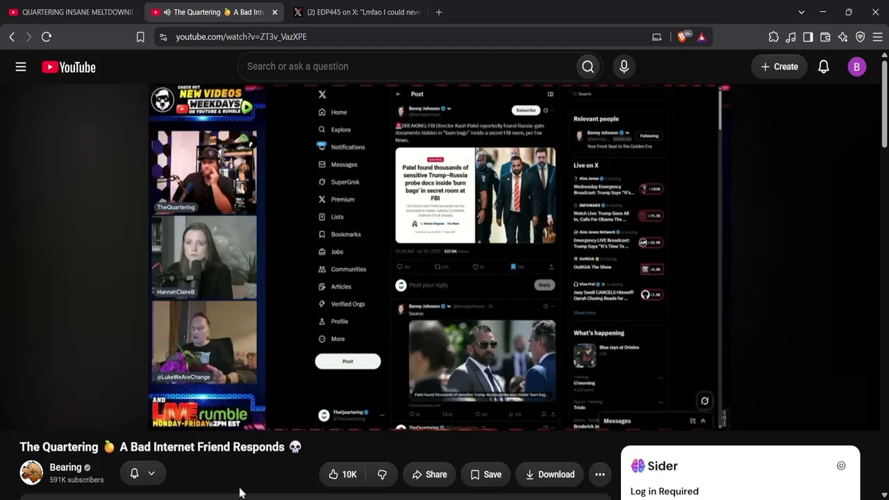The image size is (889, 500).
Task: Open a new browser tab
Action: pyautogui.click(x=438, y=12)
